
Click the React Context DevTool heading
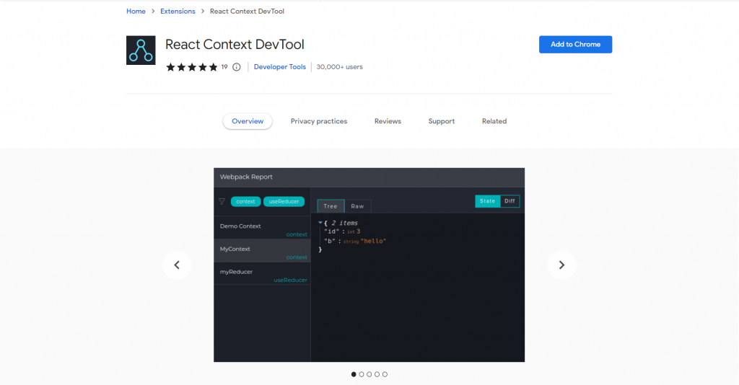pos(235,44)
